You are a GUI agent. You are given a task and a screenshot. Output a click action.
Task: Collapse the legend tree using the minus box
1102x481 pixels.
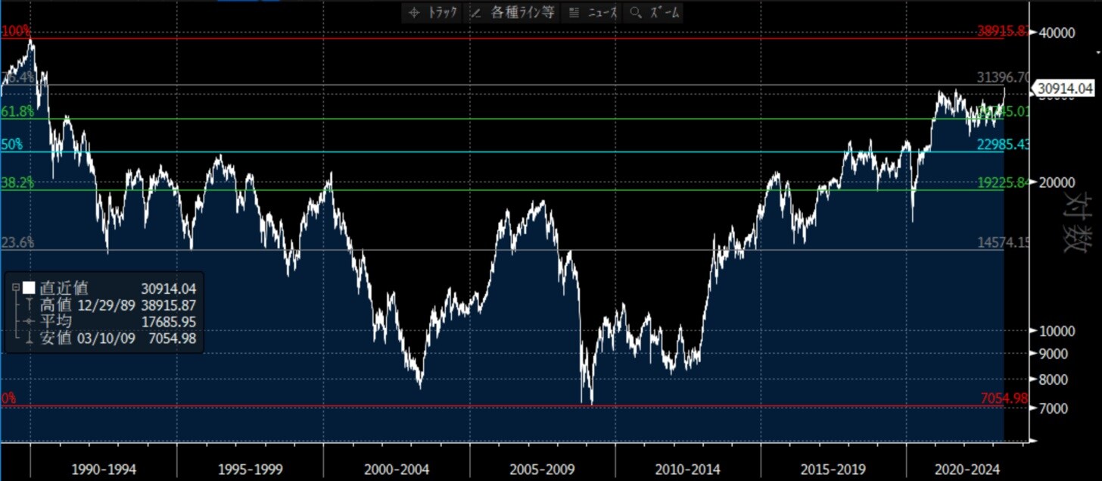[x=15, y=288]
